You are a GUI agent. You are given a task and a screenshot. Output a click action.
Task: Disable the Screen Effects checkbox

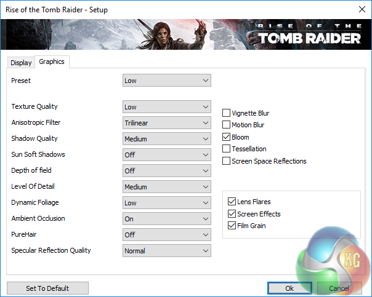tap(232, 213)
